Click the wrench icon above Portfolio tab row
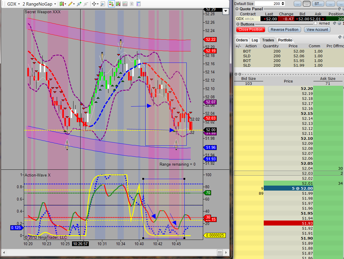 pos(340,37)
